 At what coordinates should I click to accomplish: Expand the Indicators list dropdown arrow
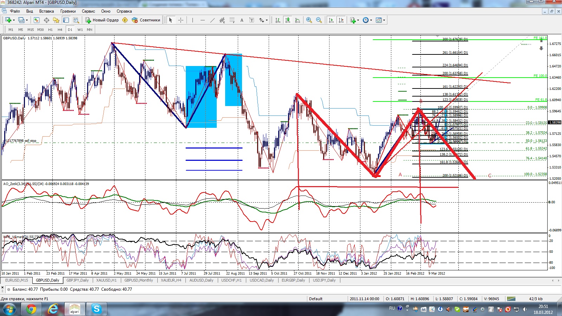point(358,20)
